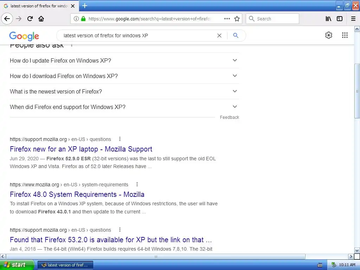Show site information icon in address bar
The width and height of the screenshot is (360, 270).
(x=76, y=19)
